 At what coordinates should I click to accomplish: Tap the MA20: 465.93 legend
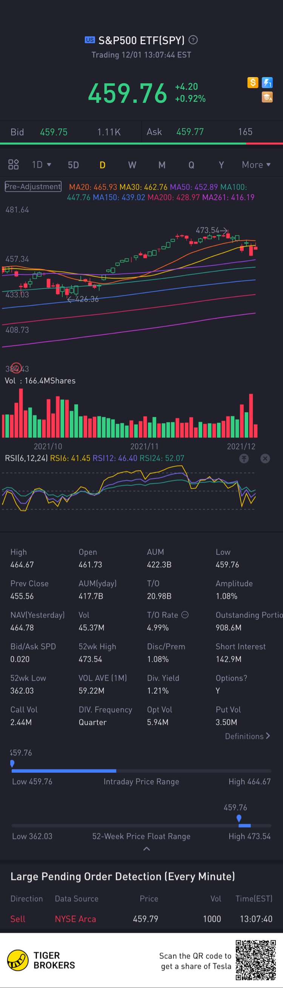click(93, 187)
